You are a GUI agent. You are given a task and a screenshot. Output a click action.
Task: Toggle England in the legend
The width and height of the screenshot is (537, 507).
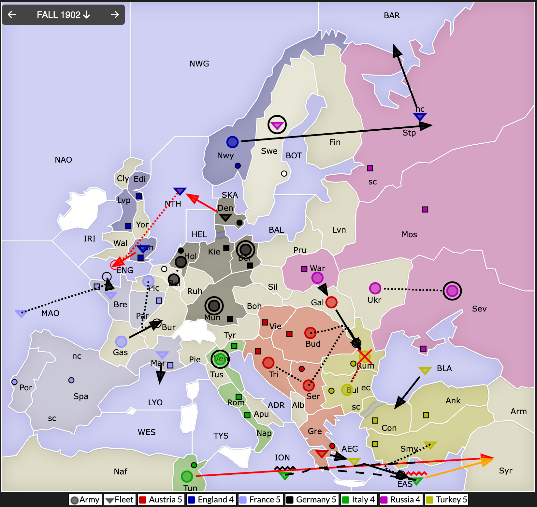pos(211,500)
